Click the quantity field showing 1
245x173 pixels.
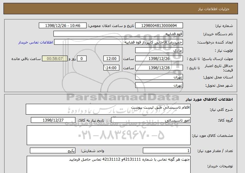pyautogui.click(x=166, y=151)
